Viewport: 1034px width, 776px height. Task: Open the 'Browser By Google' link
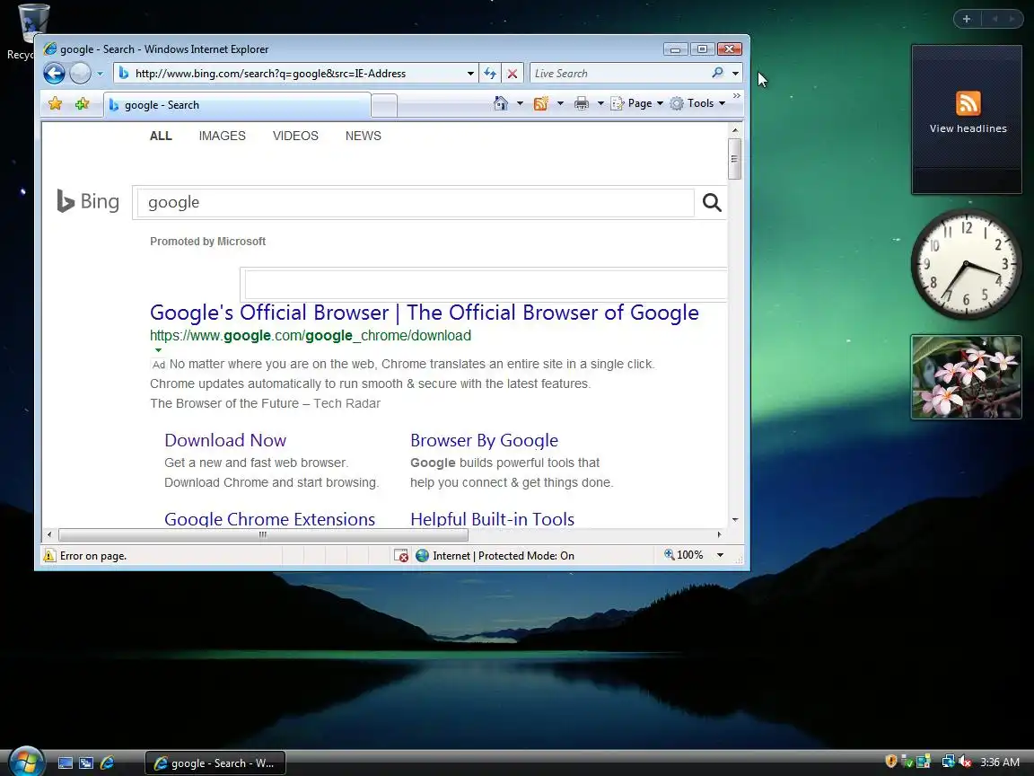click(x=484, y=440)
